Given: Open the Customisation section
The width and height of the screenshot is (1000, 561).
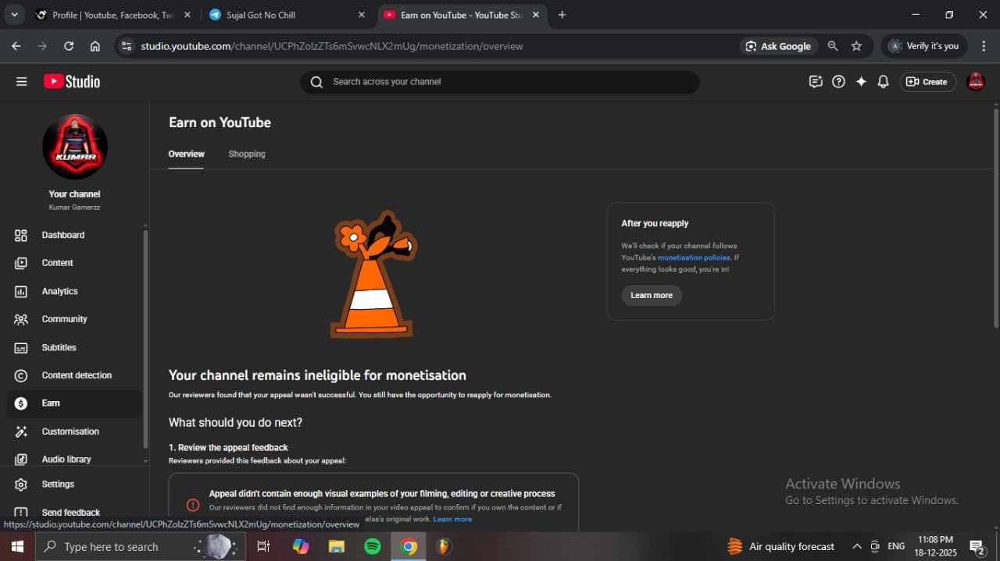Looking at the screenshot, I should tap(70, 431).
